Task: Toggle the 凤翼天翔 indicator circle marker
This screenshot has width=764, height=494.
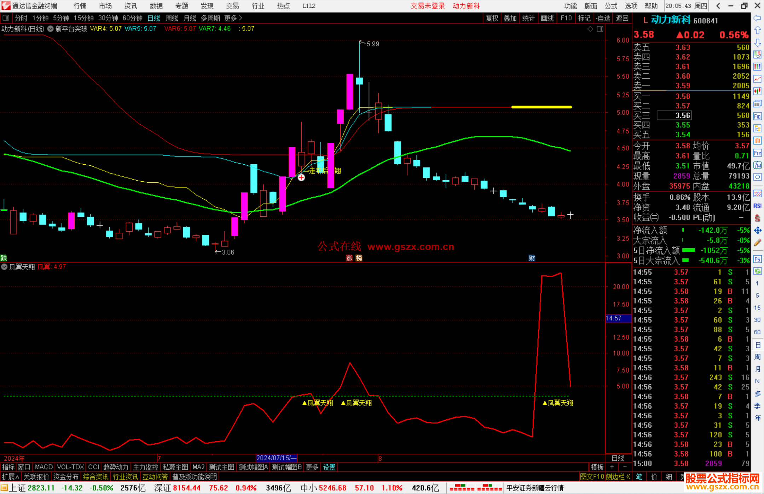Action: tap(4, 267)
